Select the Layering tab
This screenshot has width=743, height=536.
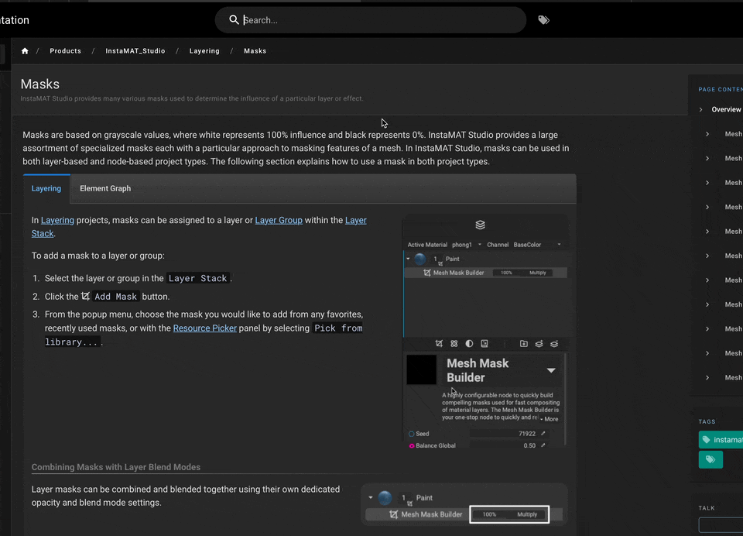click(46, 188)
